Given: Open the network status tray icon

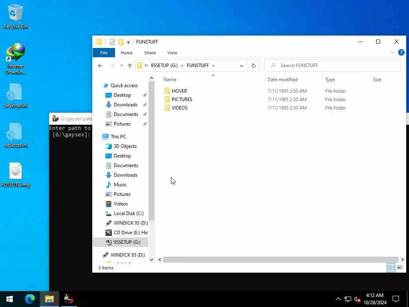Looking at the screenshot, I should point(348,299).
